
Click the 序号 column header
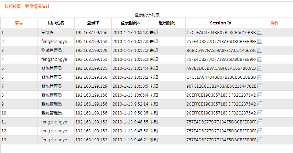tap(19, 23)
